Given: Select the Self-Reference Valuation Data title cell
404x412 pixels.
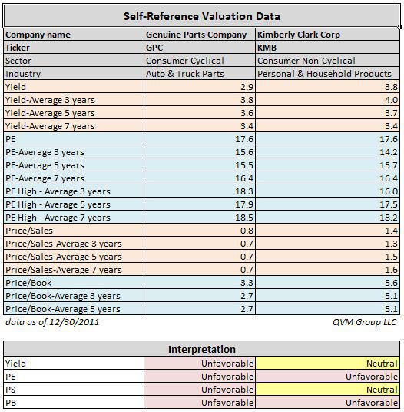Looking at the screenshot, I should (x=201, y=16).
